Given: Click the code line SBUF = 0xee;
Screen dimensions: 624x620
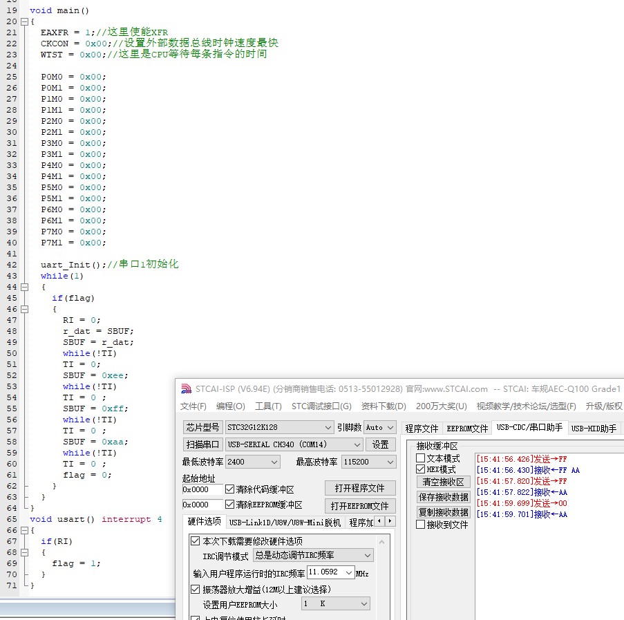Looking at the screenshot, I should (x=95, y=375).
